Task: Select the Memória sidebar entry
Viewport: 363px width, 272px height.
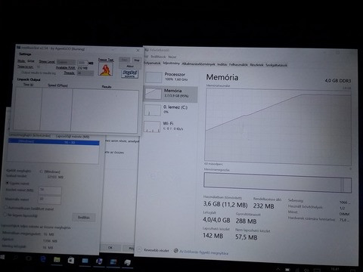Action: 170,94
